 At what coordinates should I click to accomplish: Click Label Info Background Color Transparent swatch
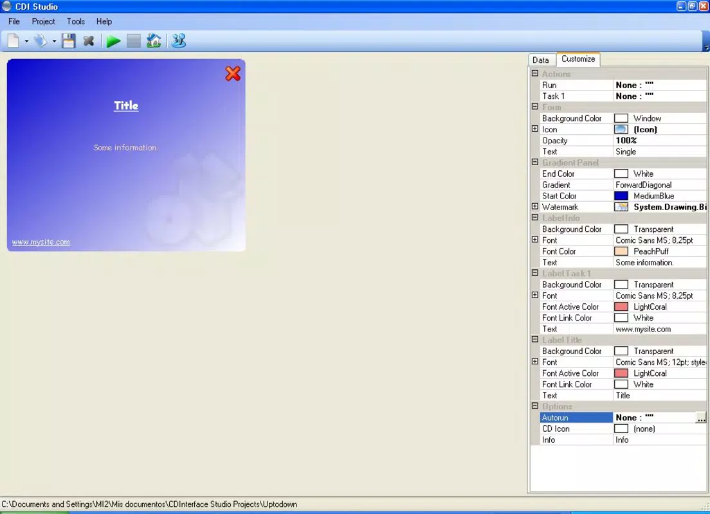(x=621, y=229)
